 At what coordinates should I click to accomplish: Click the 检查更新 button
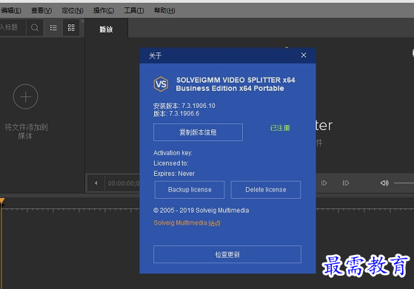(227, 254)
